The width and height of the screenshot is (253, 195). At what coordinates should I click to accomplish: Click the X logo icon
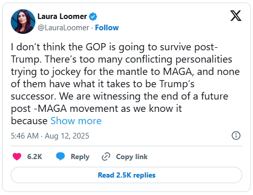tap(236, 16)
